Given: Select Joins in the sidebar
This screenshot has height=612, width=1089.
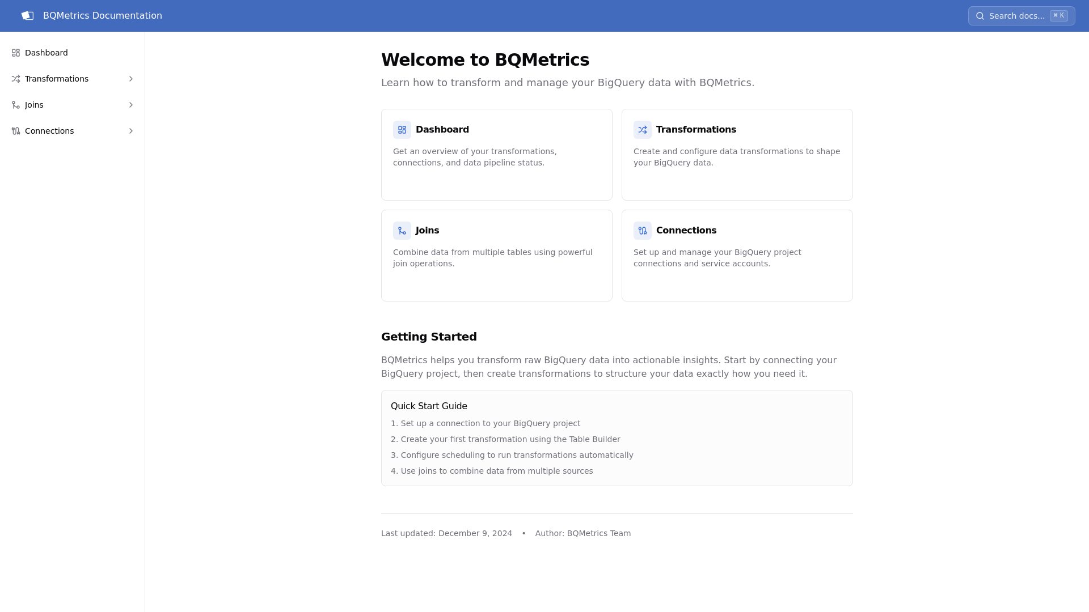Looking at the screenshot, I should pos(73,105).
